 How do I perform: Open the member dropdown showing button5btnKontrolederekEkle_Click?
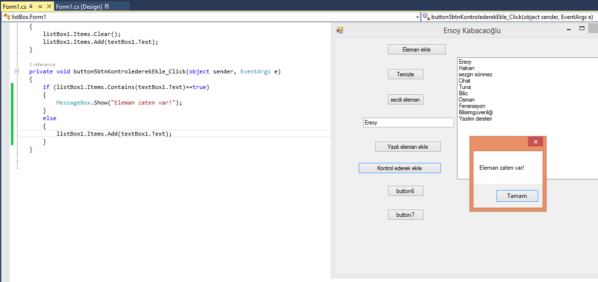[x=509, y=17]
